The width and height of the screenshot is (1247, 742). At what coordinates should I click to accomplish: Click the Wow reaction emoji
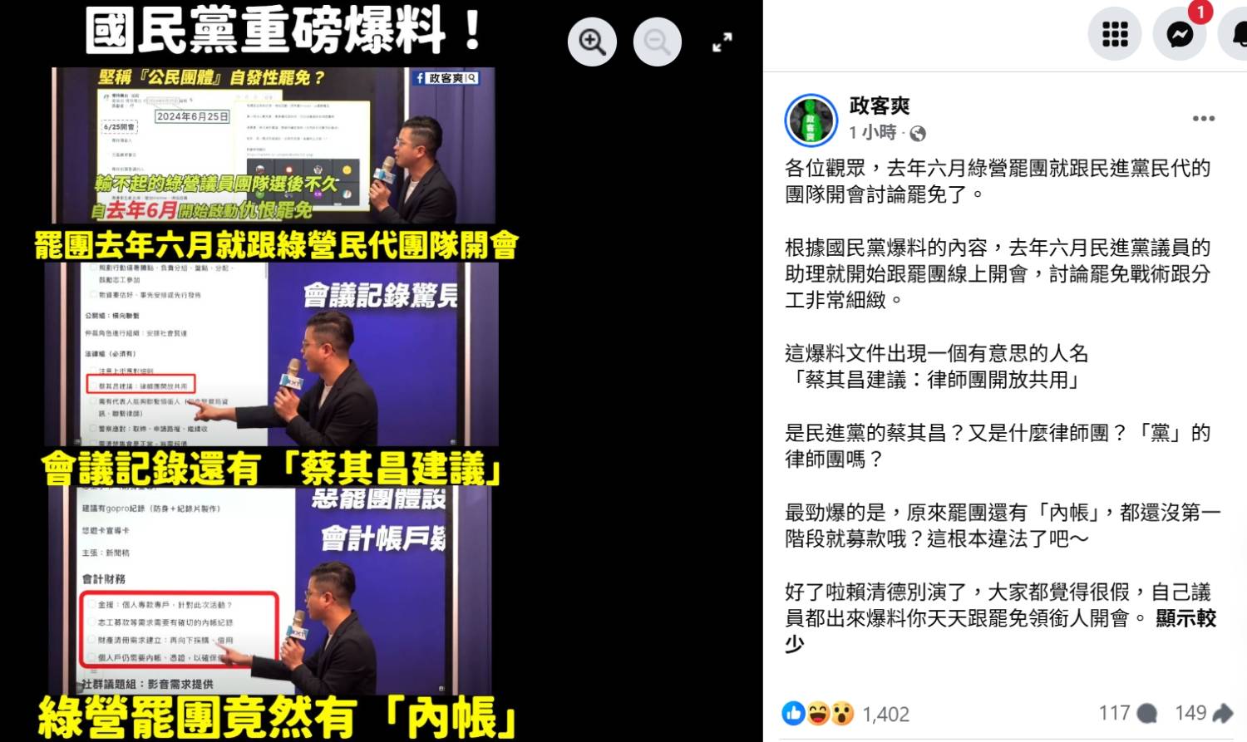842,713
